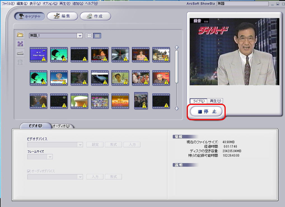Select the silver car clip thumbnail
The height and width of the screenshot is (207, 285).
pyautogui.click(x=100, y=78)
